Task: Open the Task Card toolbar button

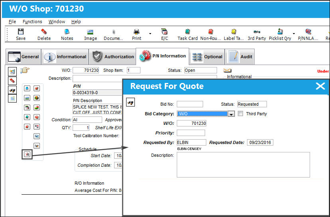Action: click(188, 35)
